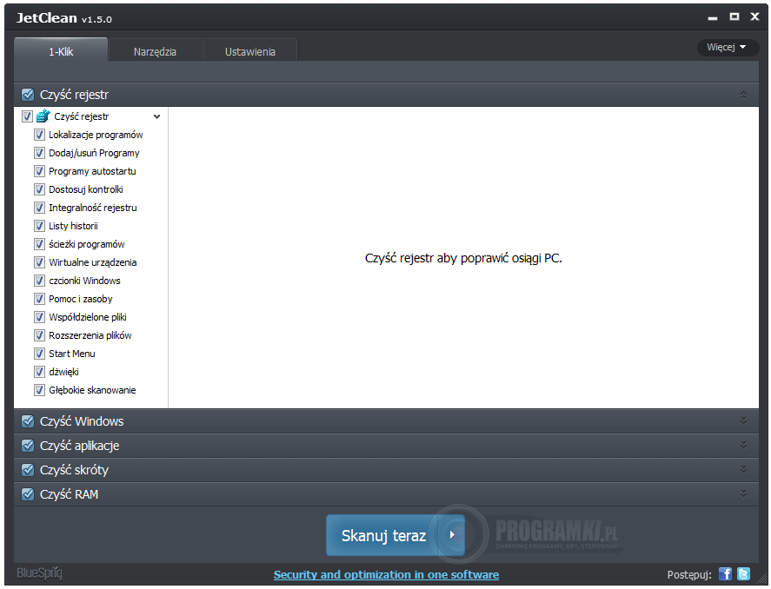The height and width of the screenshot is (589, 771).
Task: Expand the Czyść aplikacje section chevron
Action: [743, 445]
